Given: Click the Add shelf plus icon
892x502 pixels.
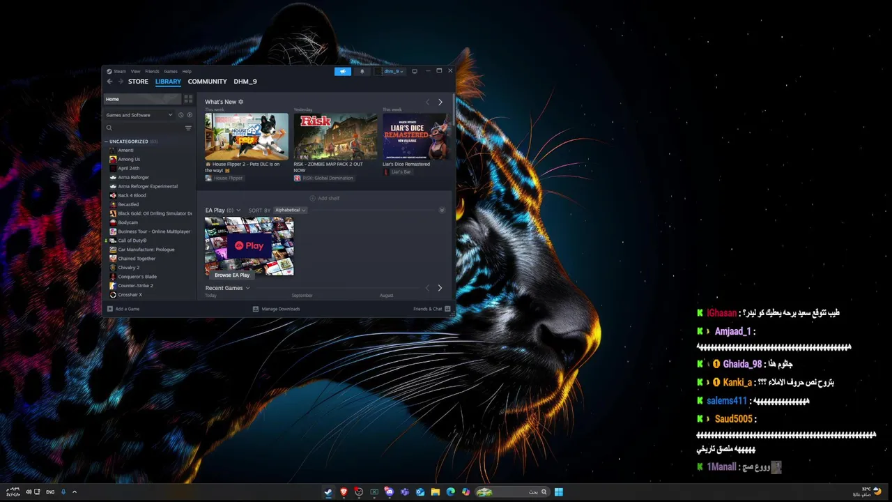Looking at the screenshot, I should 312,198.
